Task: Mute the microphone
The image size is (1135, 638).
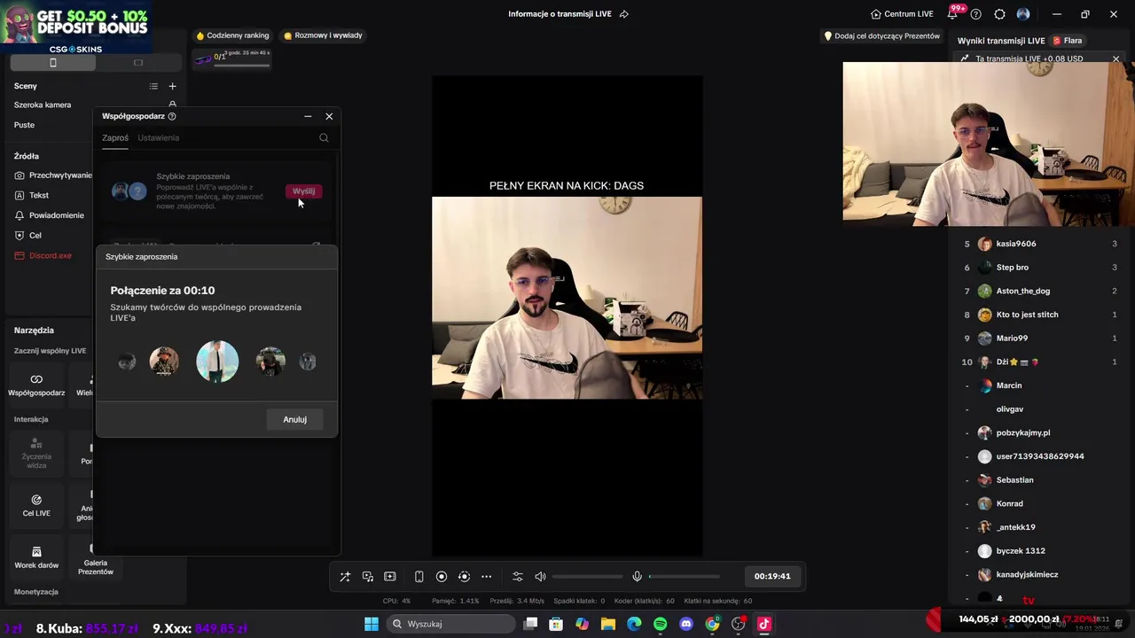Action: (637, 577)
